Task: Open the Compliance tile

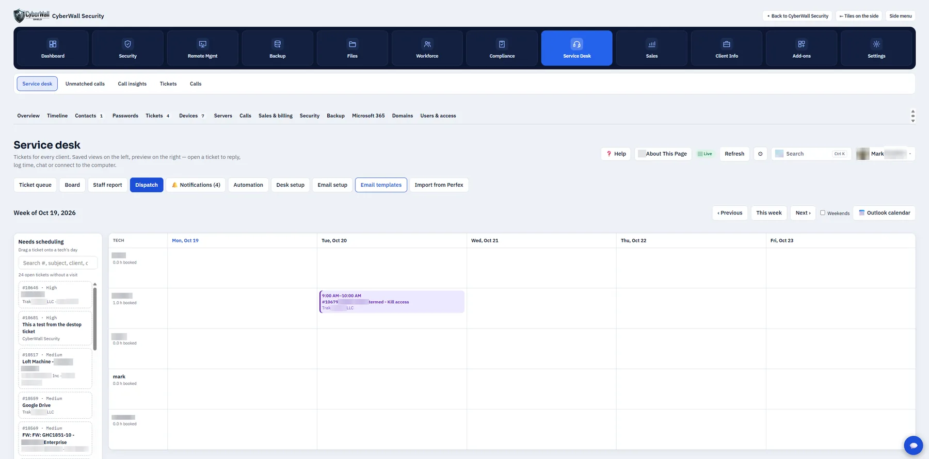Action: pos(502,48)
